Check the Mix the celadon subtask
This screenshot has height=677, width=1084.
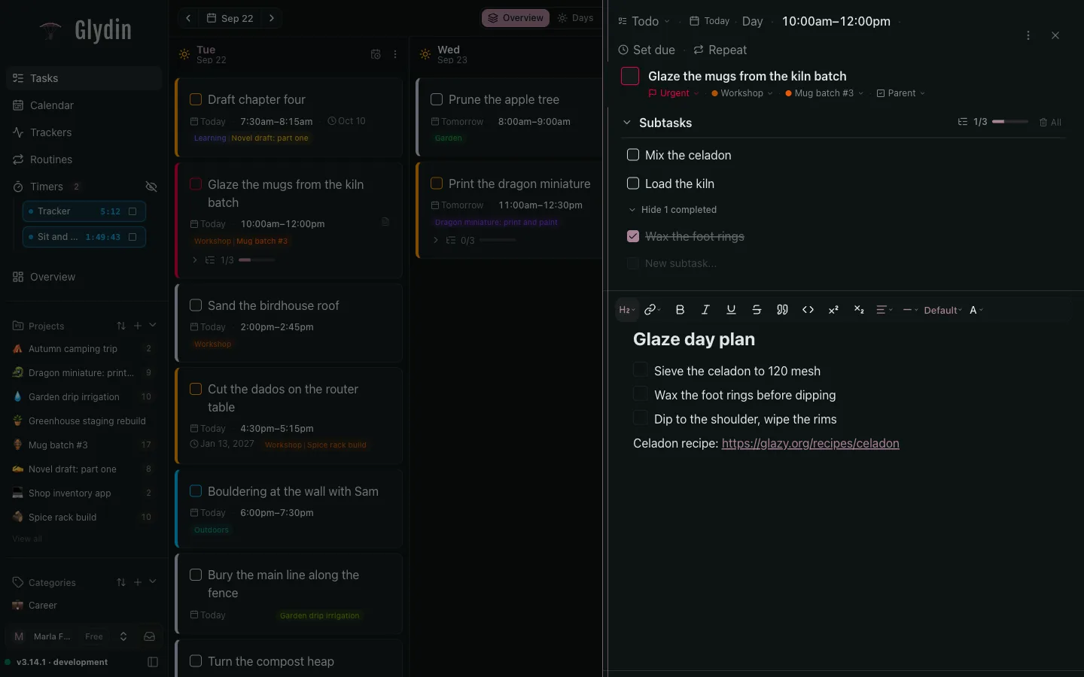coord(633,155)
